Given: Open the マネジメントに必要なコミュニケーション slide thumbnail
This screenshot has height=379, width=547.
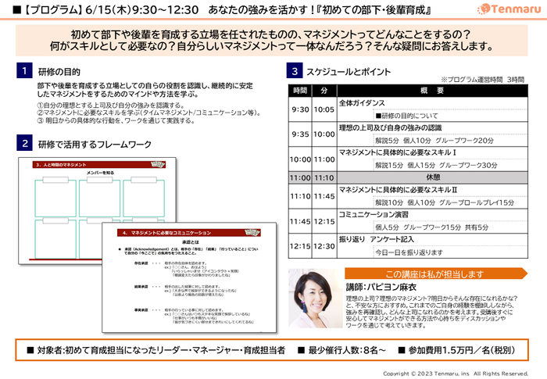Looking at the screenshot, I should point(189,277).
